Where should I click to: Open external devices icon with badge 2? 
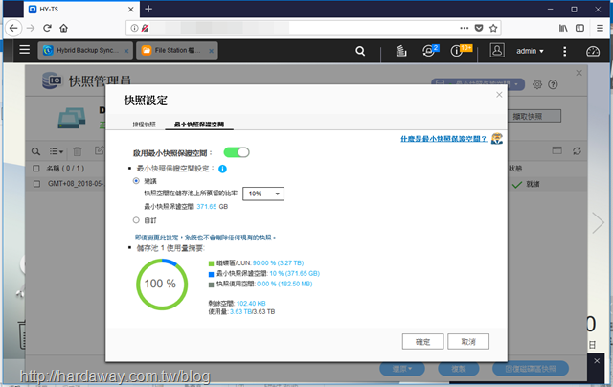click(x=430, y=51)
